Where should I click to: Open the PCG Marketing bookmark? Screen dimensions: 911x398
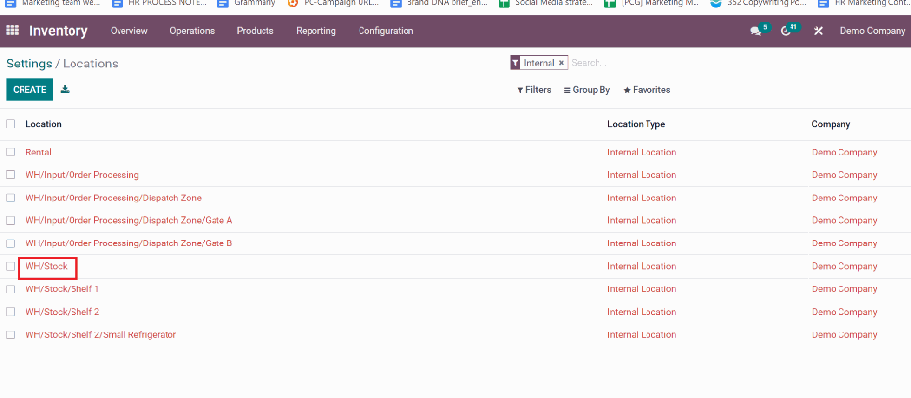click(651, 3)
